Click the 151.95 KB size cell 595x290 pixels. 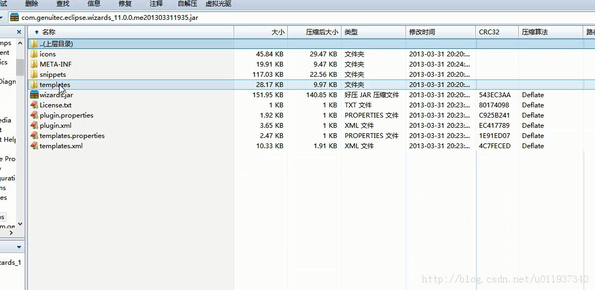coord(267,95)
